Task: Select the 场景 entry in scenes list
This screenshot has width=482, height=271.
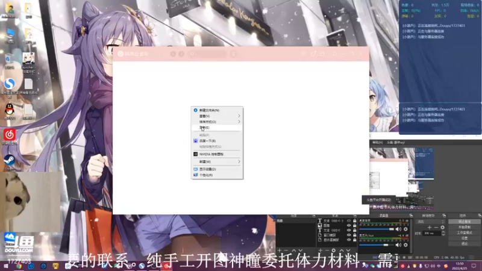Action: [x=295, y=221]
